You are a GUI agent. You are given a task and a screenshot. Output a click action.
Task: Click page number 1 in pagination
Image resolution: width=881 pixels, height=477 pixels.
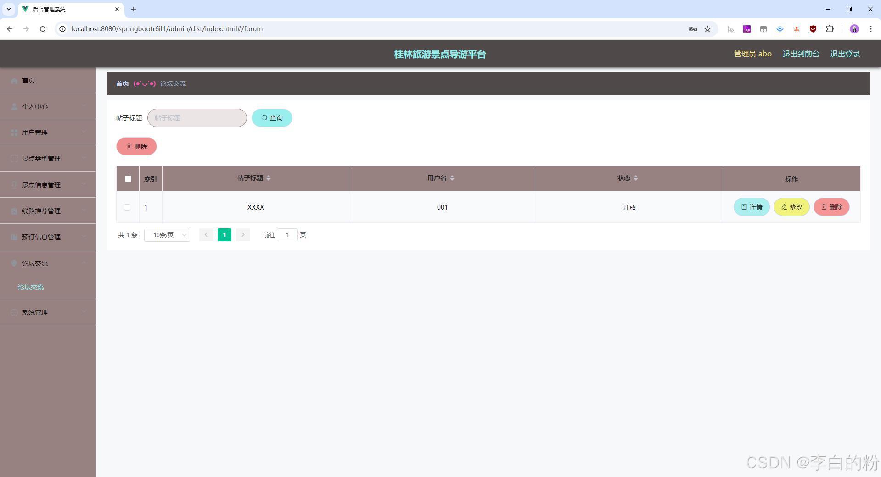point(224,235)
